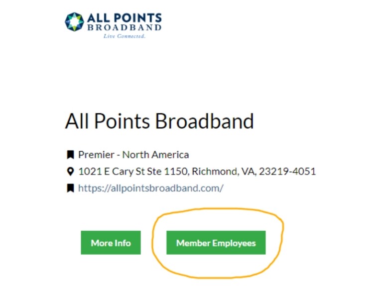
Task: Click the All Points Broadband star emblem logo
Action: coord(74,22)
